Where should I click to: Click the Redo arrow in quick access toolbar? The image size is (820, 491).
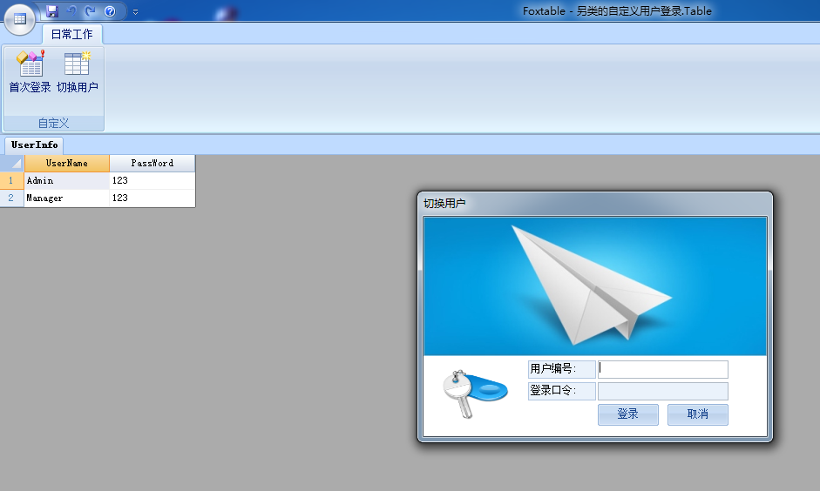pos(90,11)
